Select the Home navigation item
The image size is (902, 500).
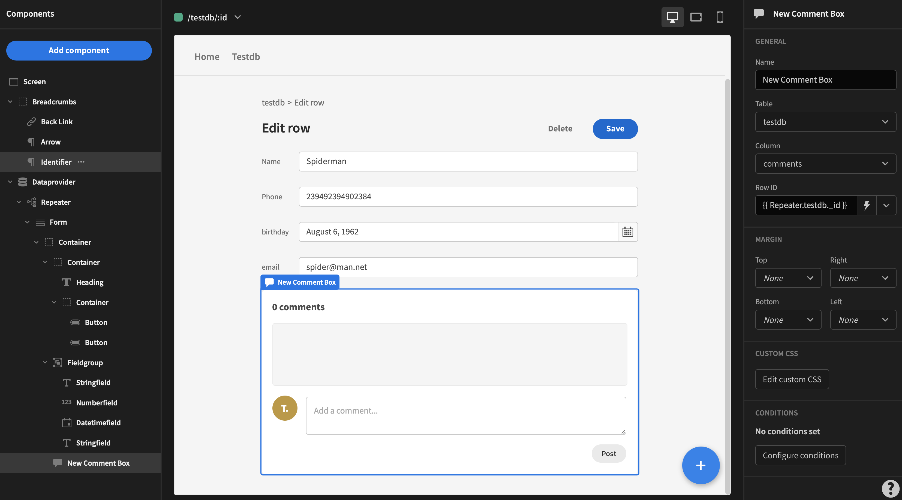[207, 56]
